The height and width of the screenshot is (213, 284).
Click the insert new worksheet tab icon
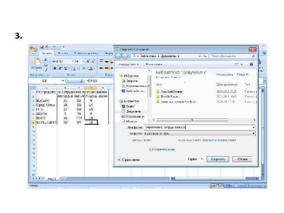click(x=62, y=179)
